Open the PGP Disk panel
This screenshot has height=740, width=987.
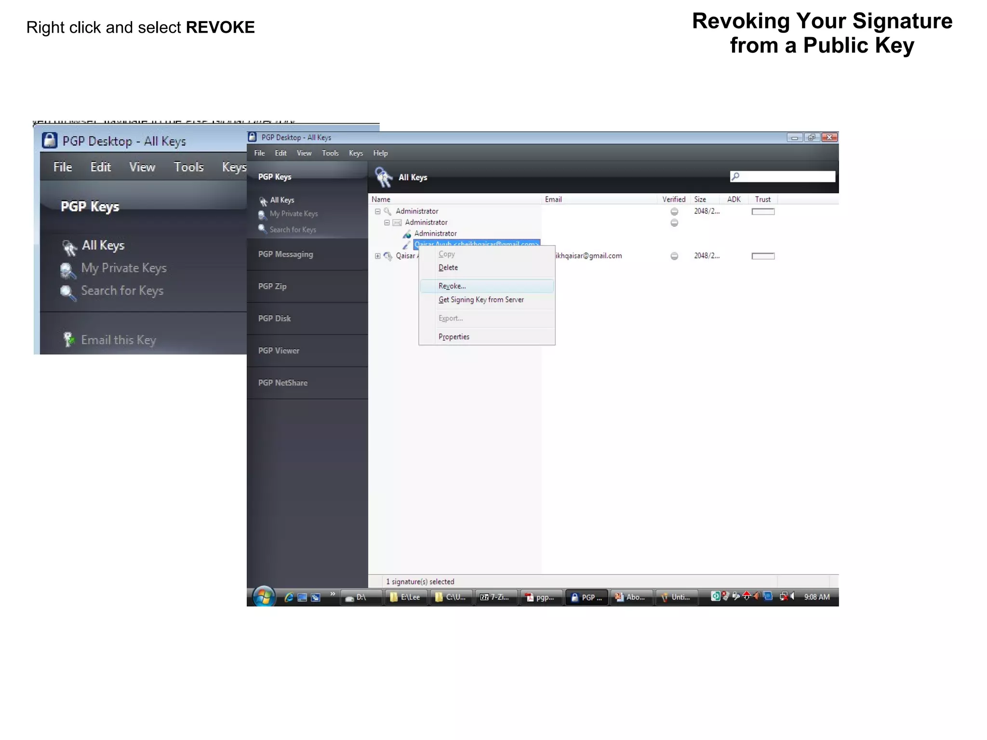pyautogui.click(x=307, y=318)
